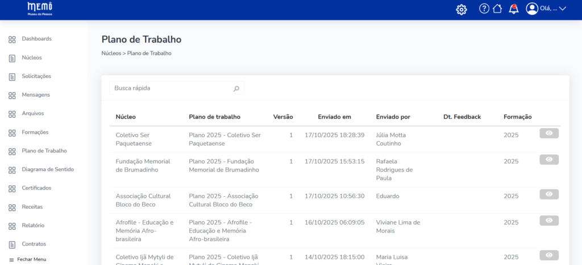The height and width of the screenshot is (265, 582).
Task: Open Solicitações from sidebar
Action: (36, 76)
